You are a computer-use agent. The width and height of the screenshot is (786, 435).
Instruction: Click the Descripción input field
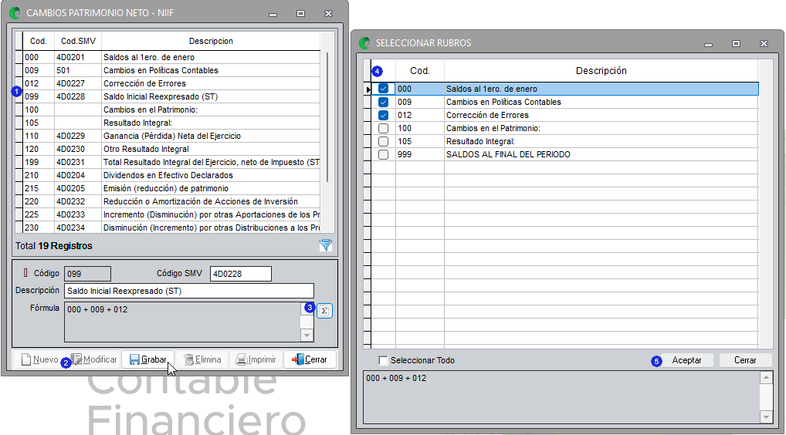coord(189,291)
